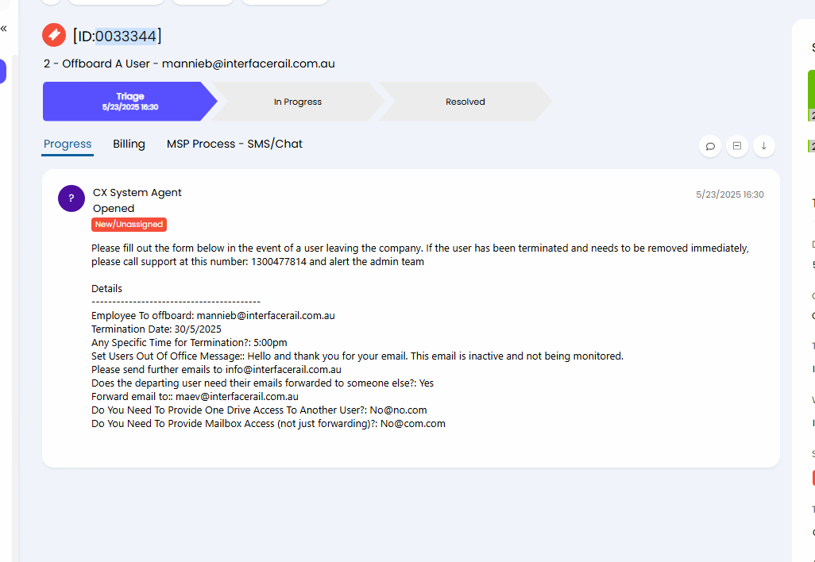Click the comment bubble icon
This screenshot has height=562, width=815.
(x=710, y=147)
